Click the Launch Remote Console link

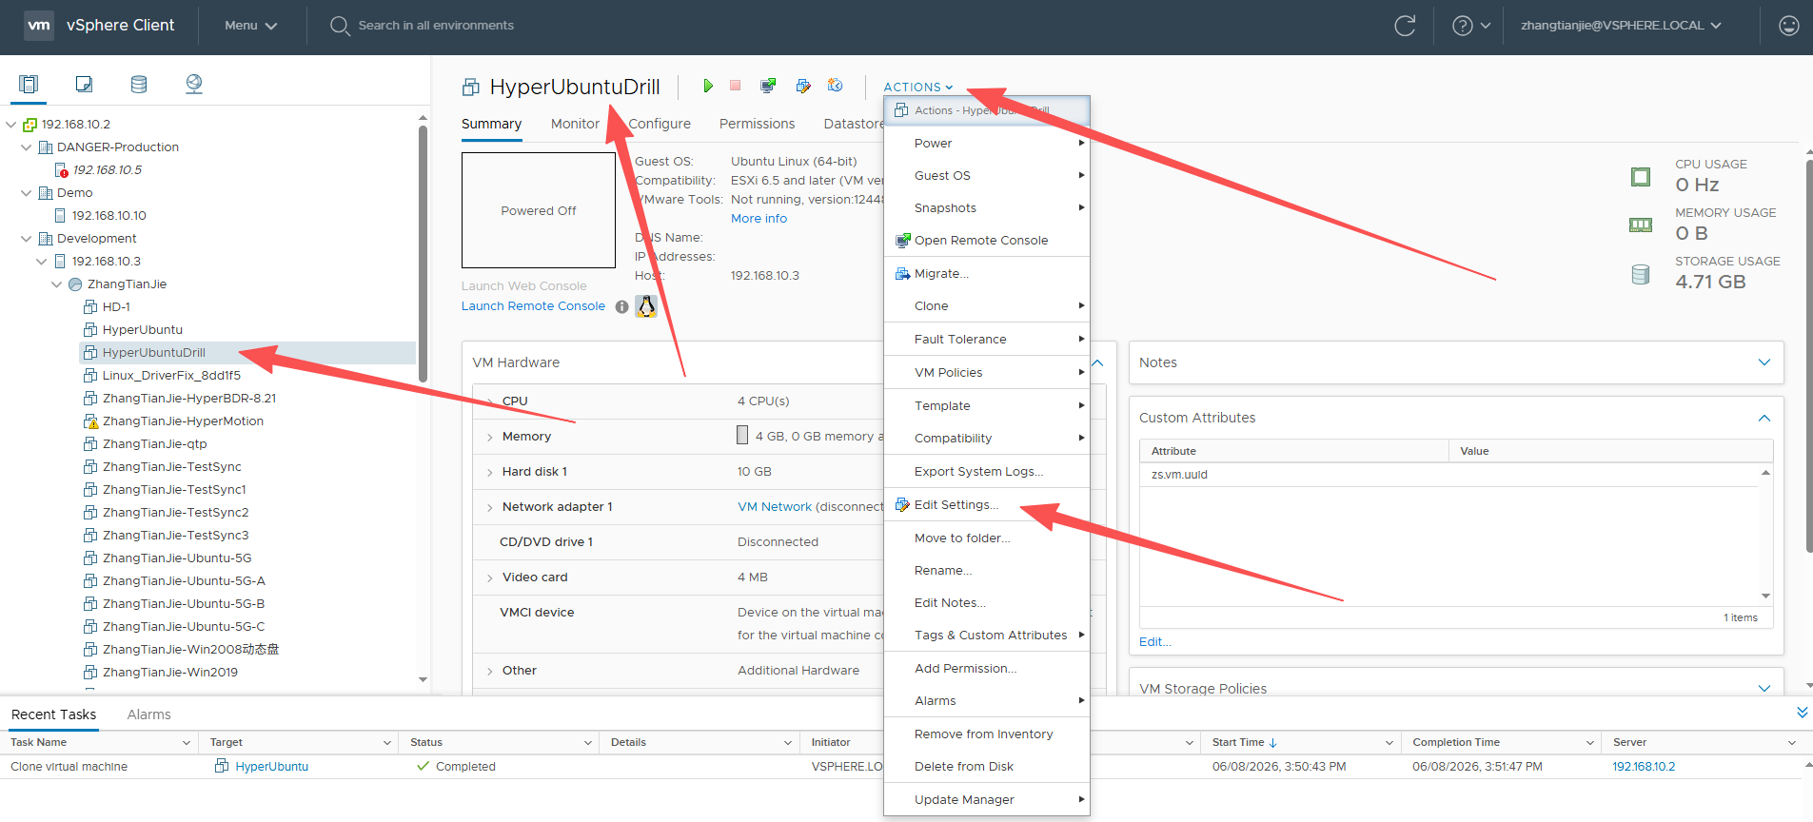[x=533, y=306]
